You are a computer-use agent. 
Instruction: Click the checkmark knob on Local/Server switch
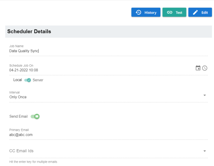tap(29, 80)
